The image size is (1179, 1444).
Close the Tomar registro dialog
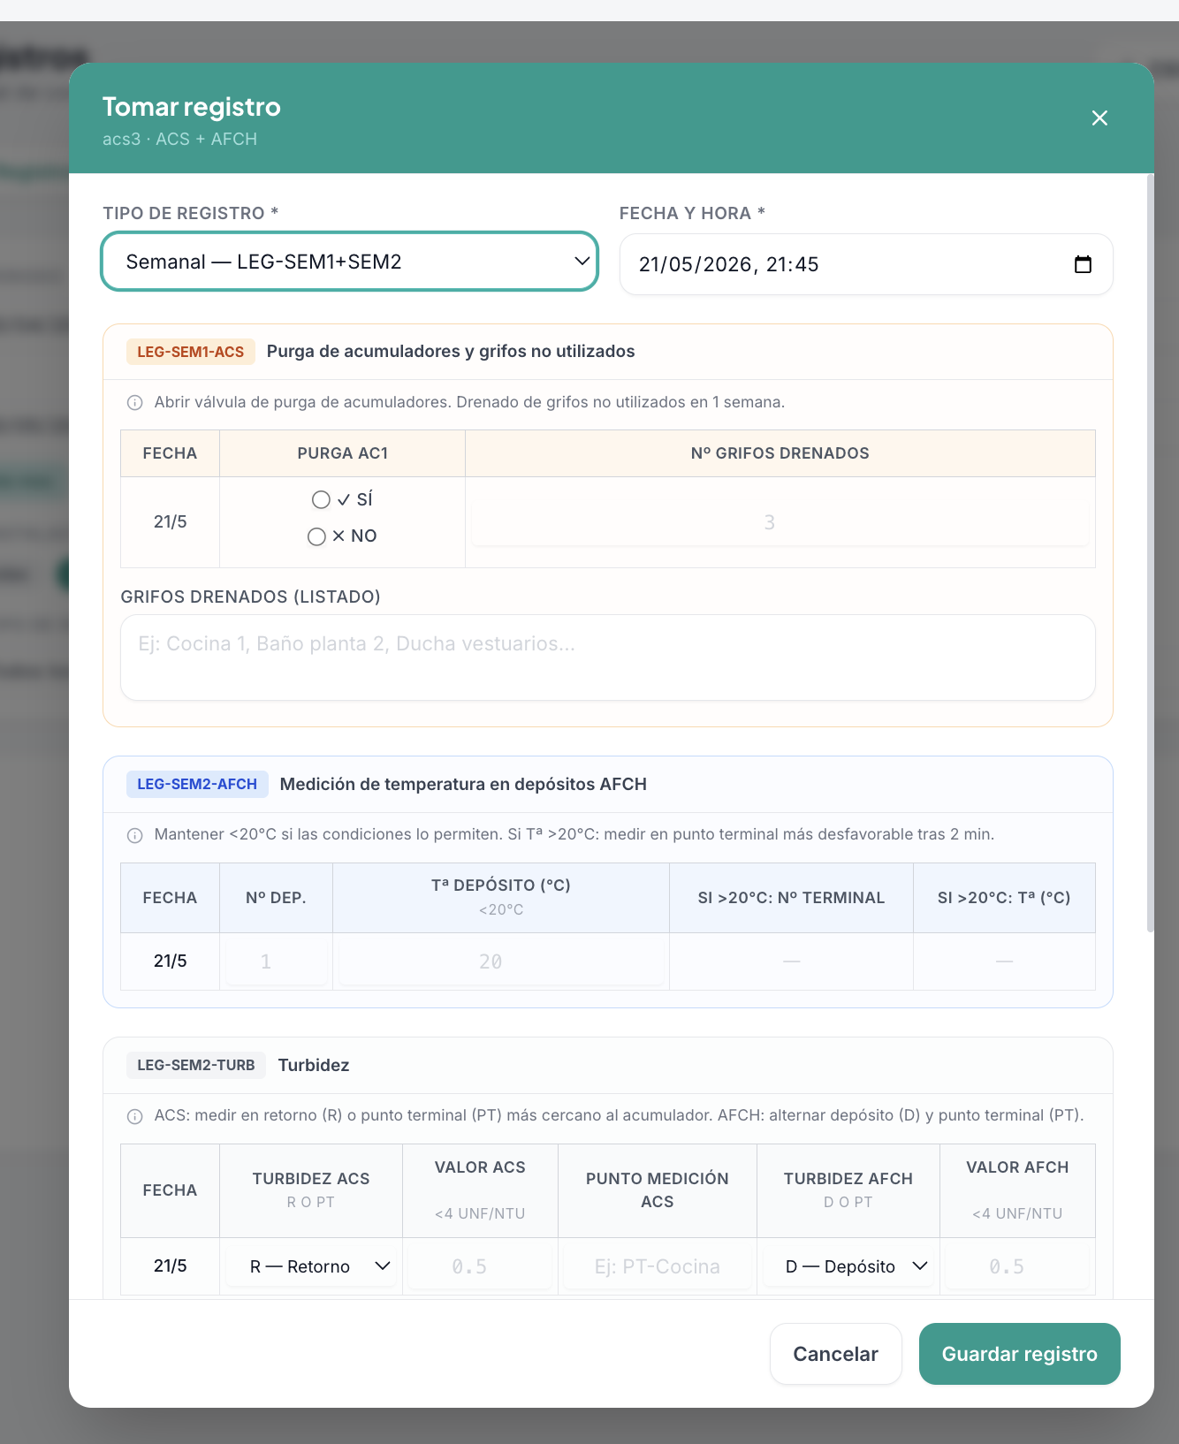click(1099, 118)
